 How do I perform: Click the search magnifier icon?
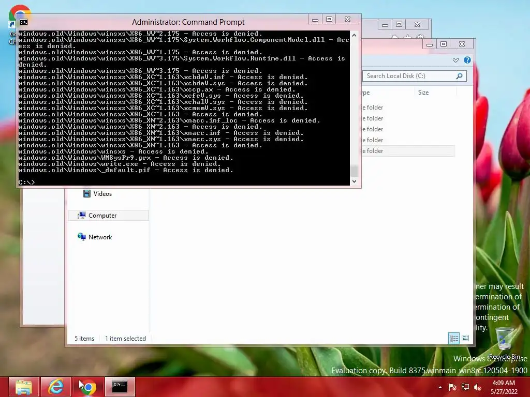click(460, 76)
